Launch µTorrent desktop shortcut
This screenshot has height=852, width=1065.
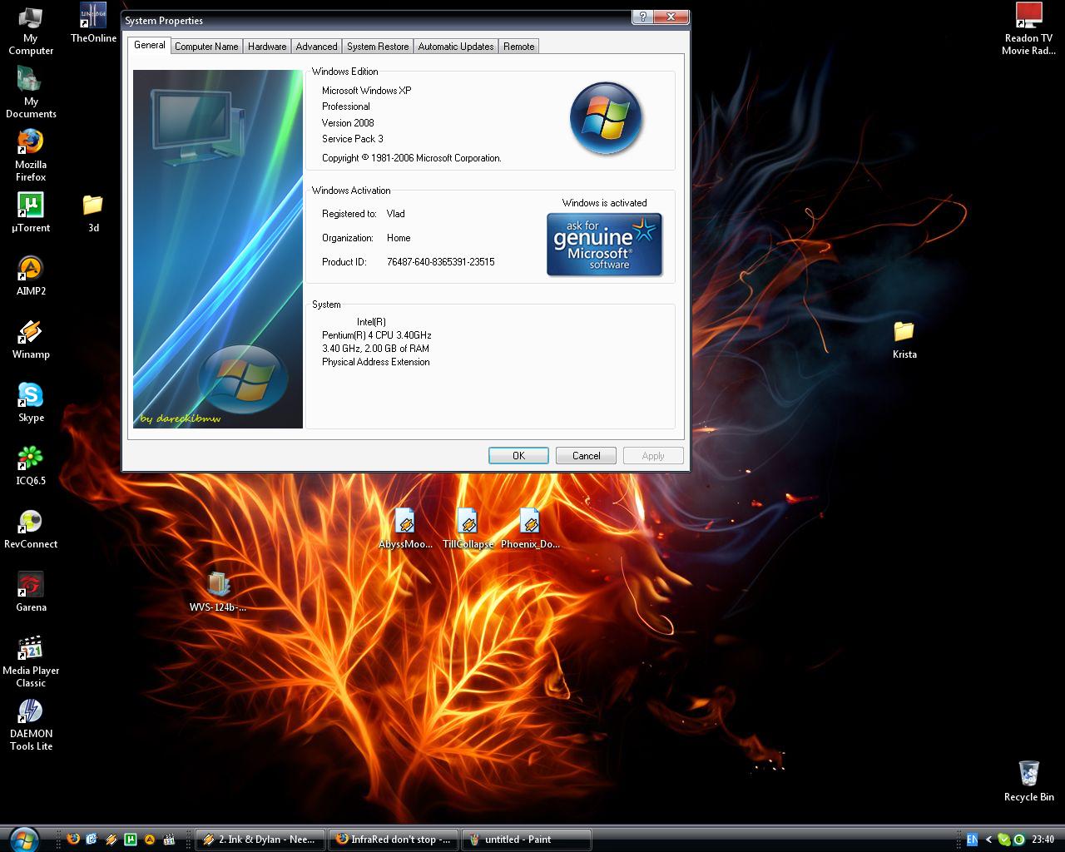(x=31, y=213)
